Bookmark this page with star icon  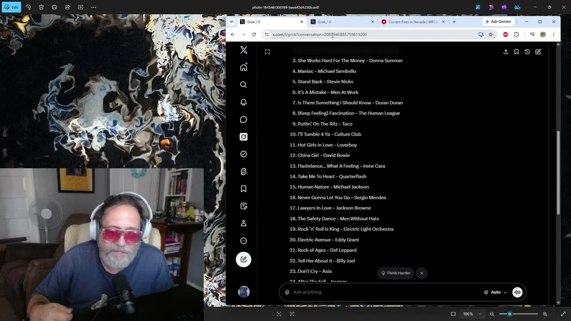(x=491, y=34)
